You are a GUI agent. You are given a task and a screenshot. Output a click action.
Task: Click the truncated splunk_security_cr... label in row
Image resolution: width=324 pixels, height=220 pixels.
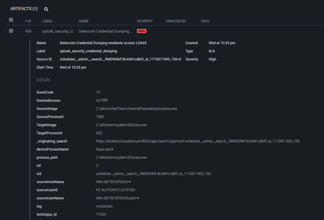coord(59,31)
